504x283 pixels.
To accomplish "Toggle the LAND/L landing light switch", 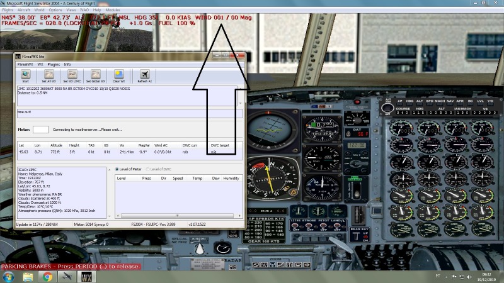I will pyautogui.click(x=337, y=226).
